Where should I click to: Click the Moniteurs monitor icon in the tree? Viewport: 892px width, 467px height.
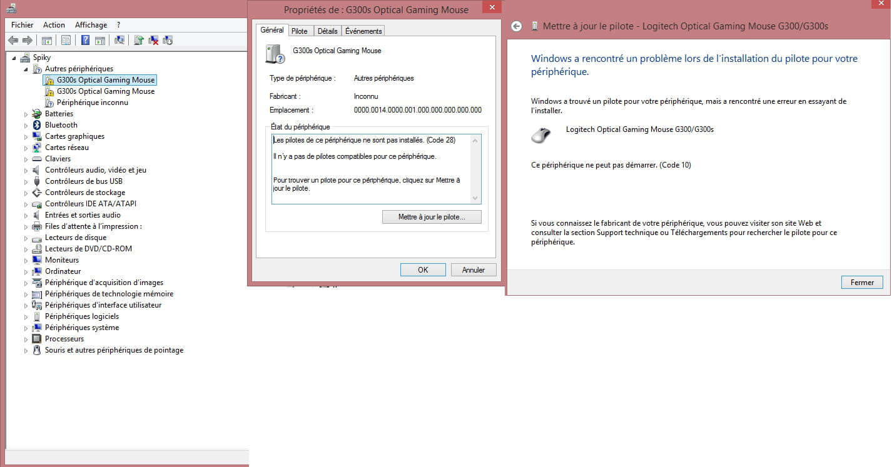[x=37, y=260]
